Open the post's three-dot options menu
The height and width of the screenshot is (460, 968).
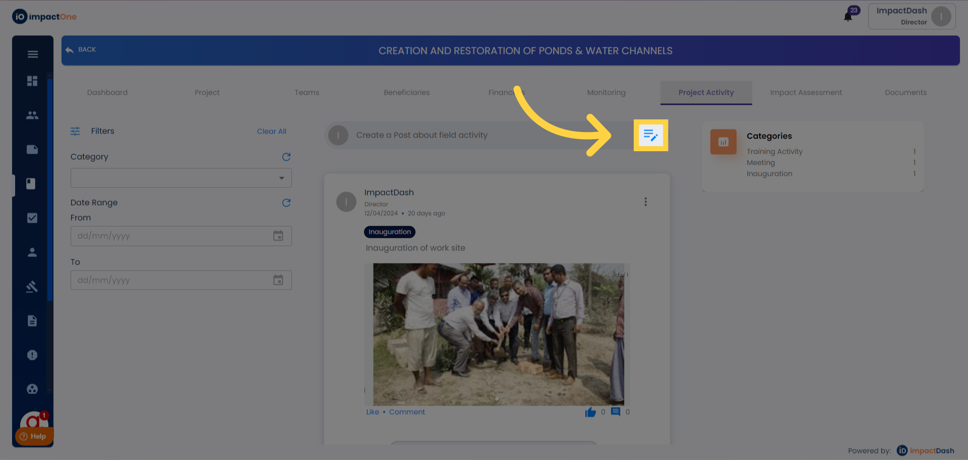645,202
